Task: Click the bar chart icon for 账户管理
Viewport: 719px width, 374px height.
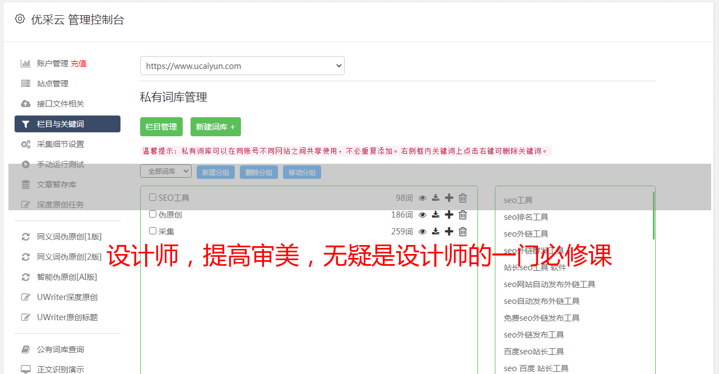Action: pos(26,63)
